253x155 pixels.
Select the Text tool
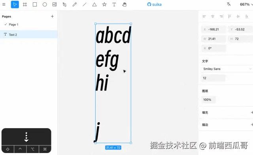pyautogui.click(x=114, y=4)
